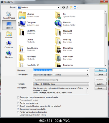Open Network in the places sidebar
Screen dimensions: 109x123
point(9,54)
